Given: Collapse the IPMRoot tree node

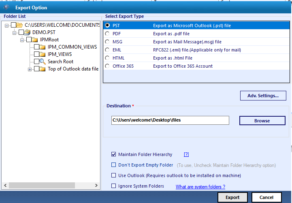Looking at the screenshot, I should [22, 40].
